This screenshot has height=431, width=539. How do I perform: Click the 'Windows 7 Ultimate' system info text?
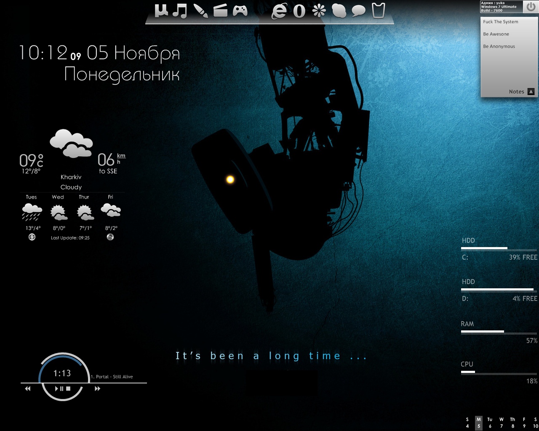coord(499,7)
